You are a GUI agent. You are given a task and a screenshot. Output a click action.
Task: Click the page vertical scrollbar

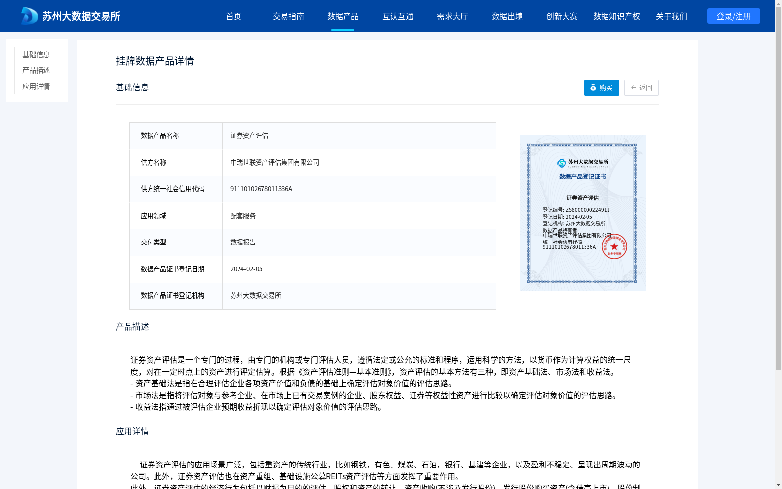point(778,188)
